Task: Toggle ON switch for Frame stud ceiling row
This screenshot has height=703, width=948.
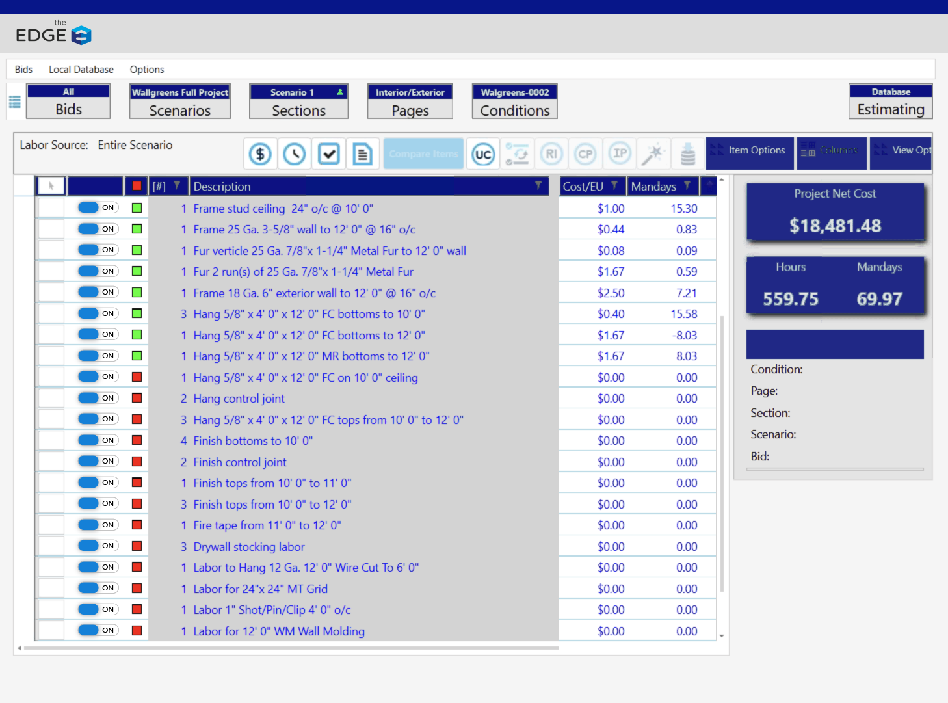Action: click(98, 207)
